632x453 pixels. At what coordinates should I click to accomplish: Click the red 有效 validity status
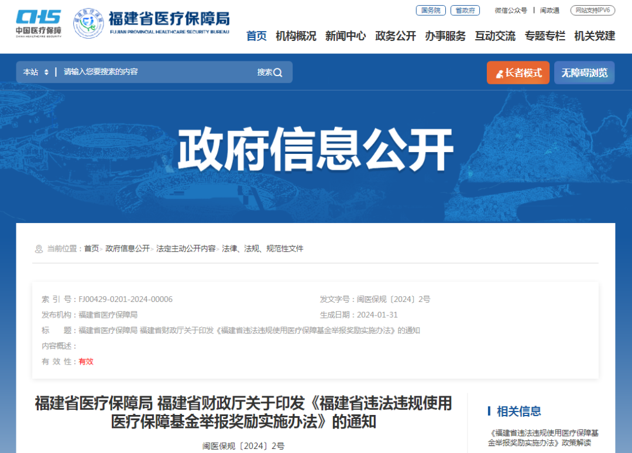pos(86,362)
